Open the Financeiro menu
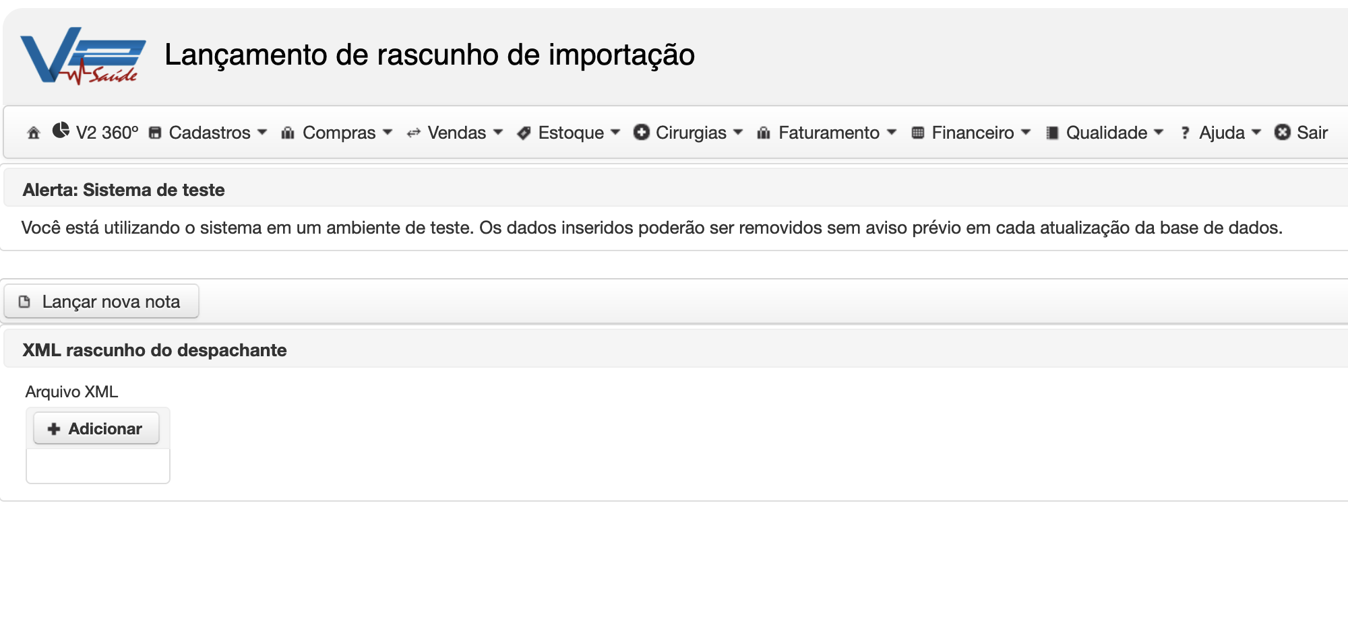The image size is (1348, 633). click(x=971, y=133)
